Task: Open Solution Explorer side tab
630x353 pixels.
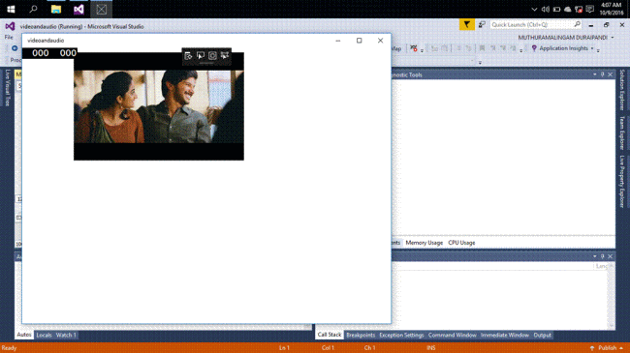Action: pyautogui.click(x=622, y=90)
